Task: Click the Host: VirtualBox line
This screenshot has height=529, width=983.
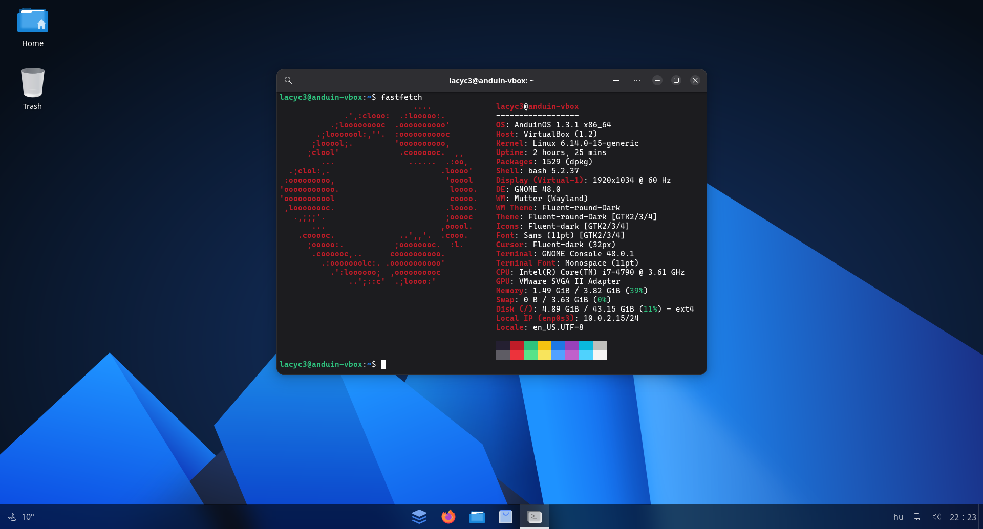Action: pos(546,134)
